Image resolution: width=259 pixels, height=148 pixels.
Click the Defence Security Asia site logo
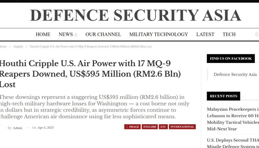pos(135,15)
